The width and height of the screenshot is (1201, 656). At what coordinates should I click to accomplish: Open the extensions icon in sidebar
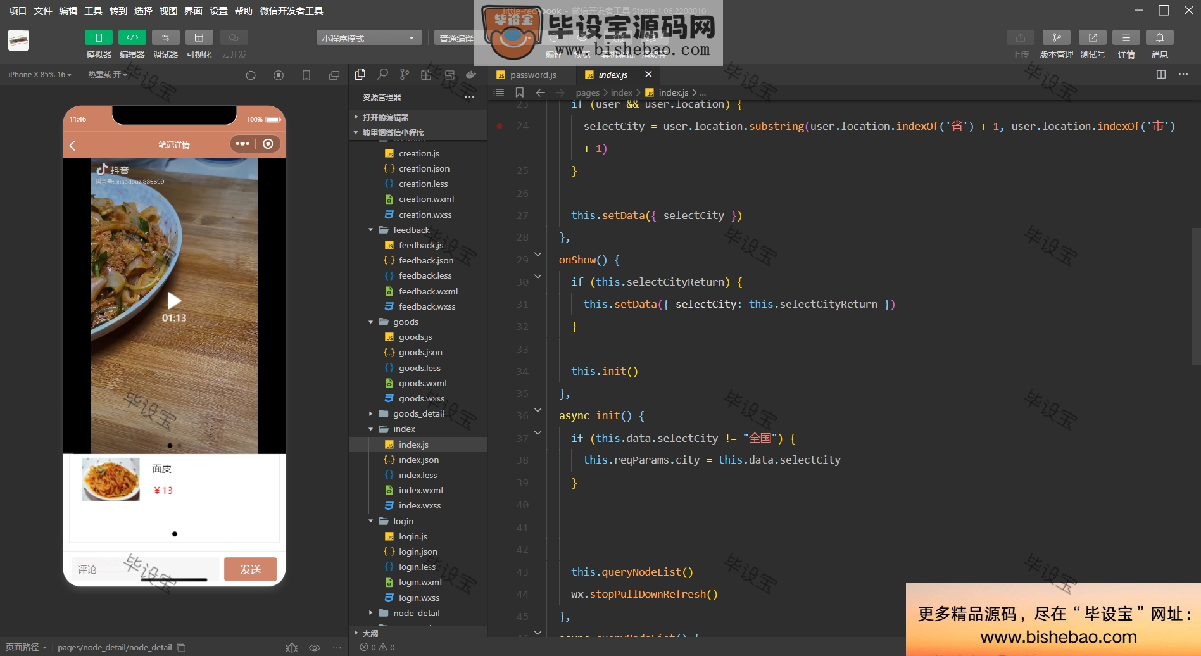pyautogui.click(x=427, y=75)
